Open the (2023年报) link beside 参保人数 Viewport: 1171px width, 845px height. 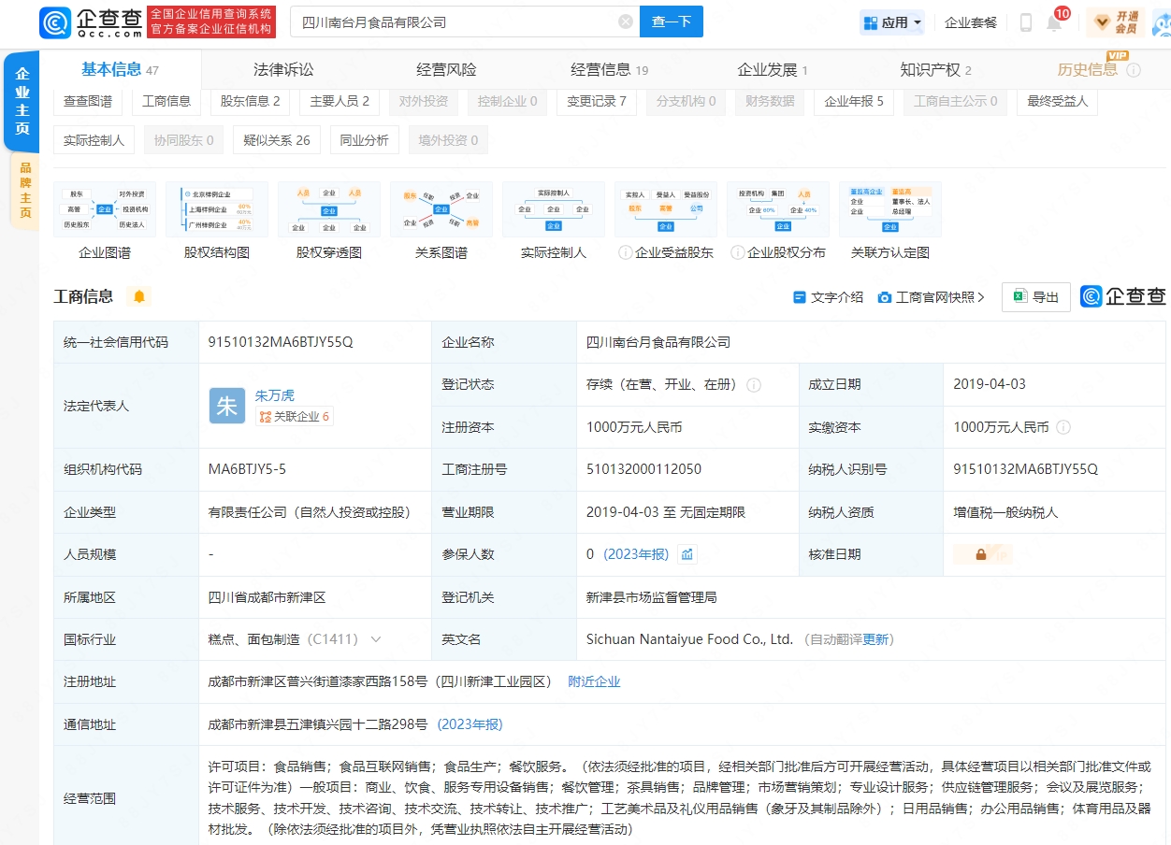pos(636,554)
